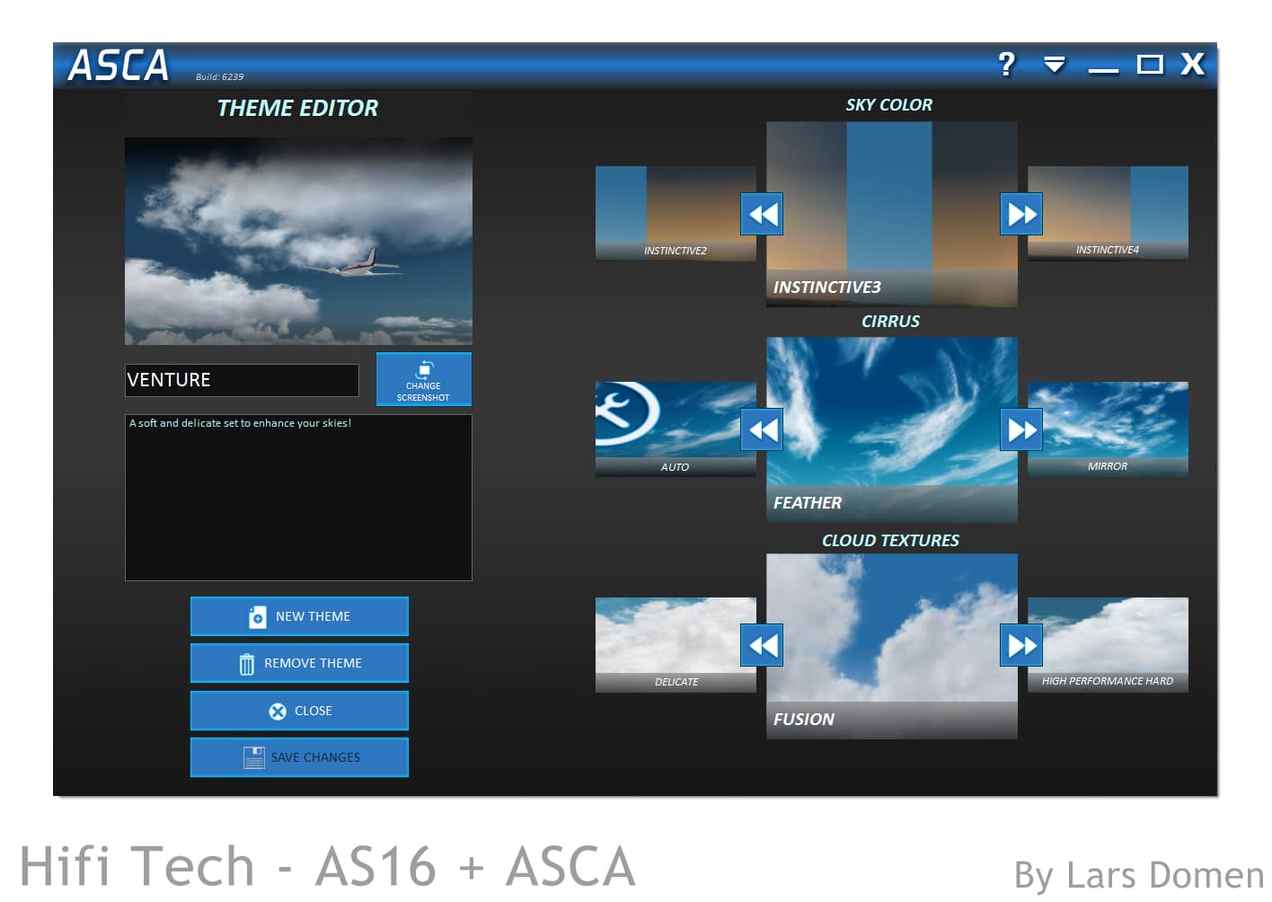Go to previous Cirrus texture with rewind arrow

point(762,429)
